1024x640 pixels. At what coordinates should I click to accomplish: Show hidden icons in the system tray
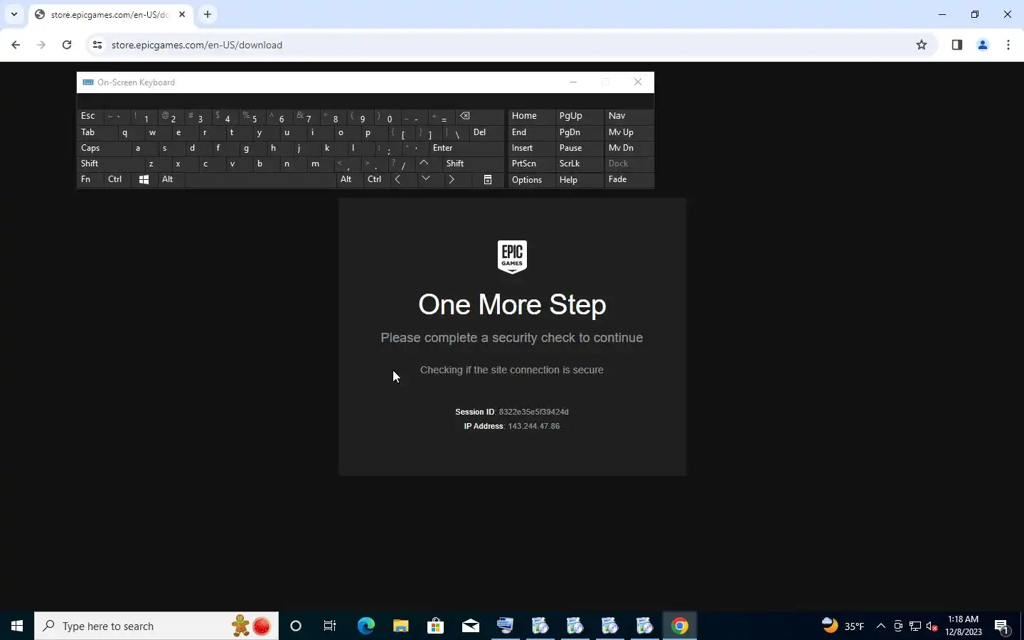[881, 626]
